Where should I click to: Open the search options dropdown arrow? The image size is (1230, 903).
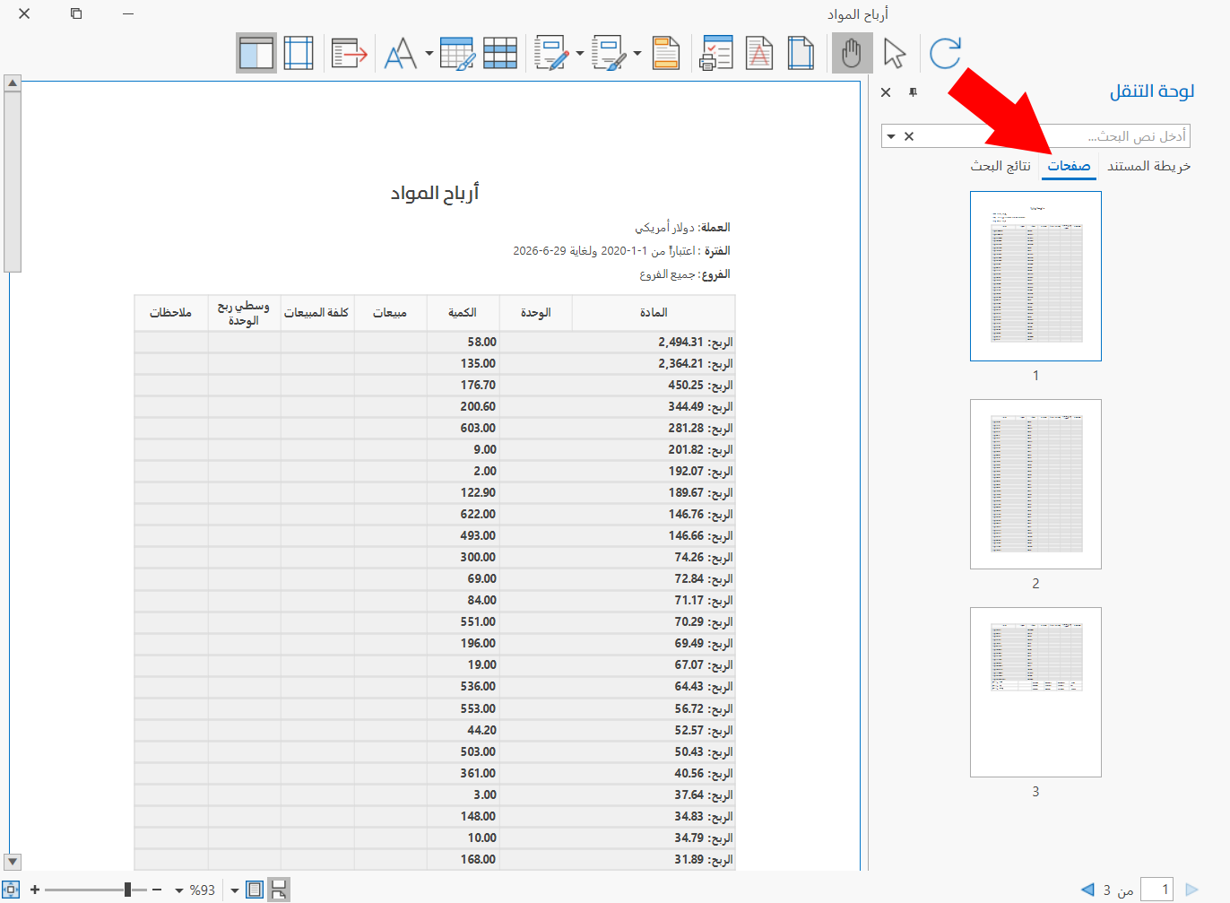pos(891,136)
